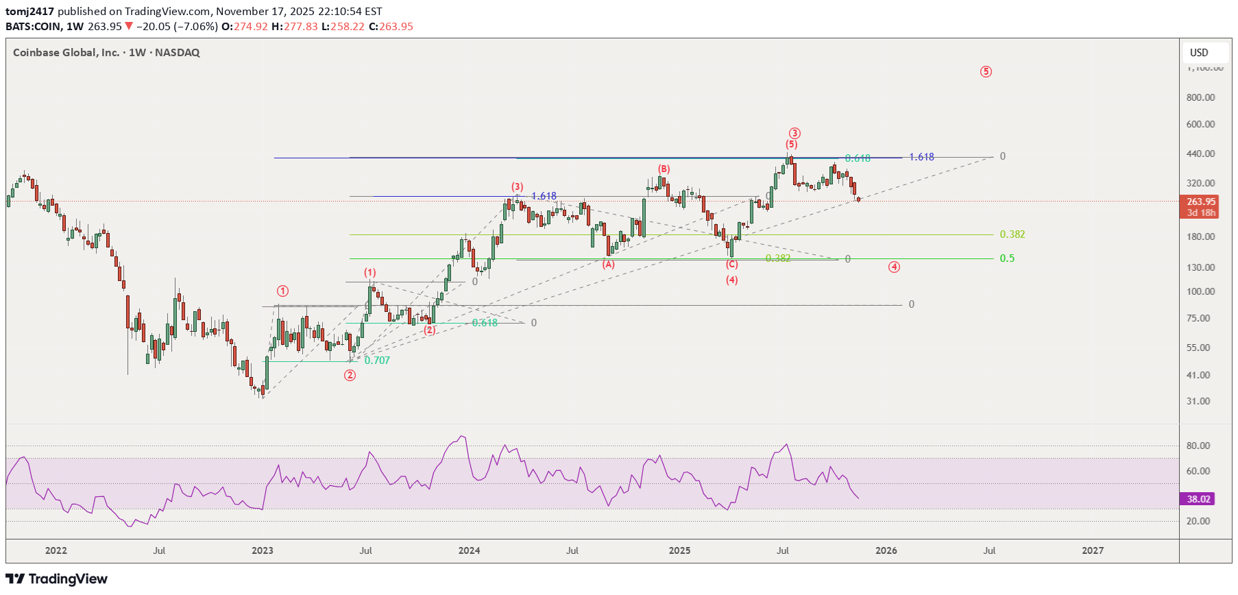
Task: Click the red down-triangle price change indicator
Action: (128, 26)
